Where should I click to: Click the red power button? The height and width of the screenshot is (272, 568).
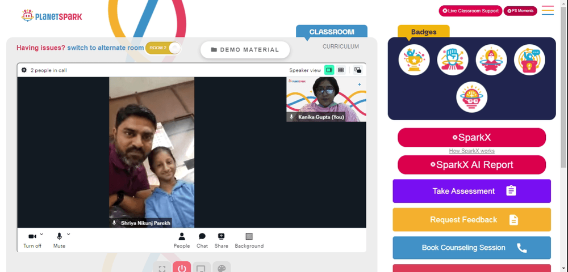[182, 267]
